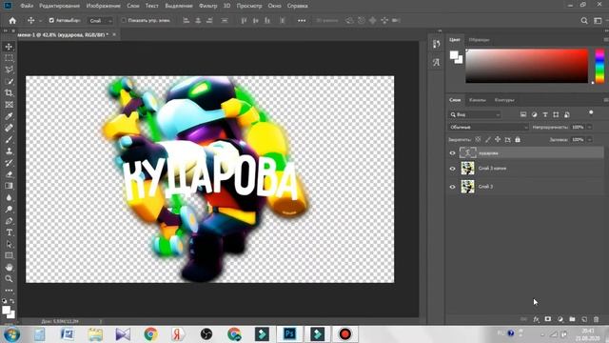Screen dimensions: 609x343
Task: Select the Rectangular Marquee tool
Action: [9, 58]
